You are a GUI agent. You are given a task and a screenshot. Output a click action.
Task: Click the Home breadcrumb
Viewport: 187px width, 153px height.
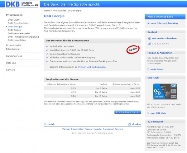[x=47, y=11]
